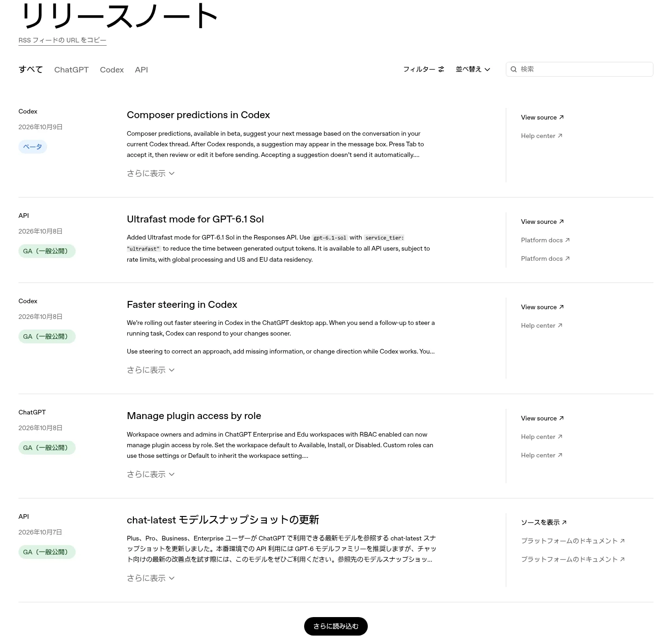Click the chevron next to 並べ替え

487,70
